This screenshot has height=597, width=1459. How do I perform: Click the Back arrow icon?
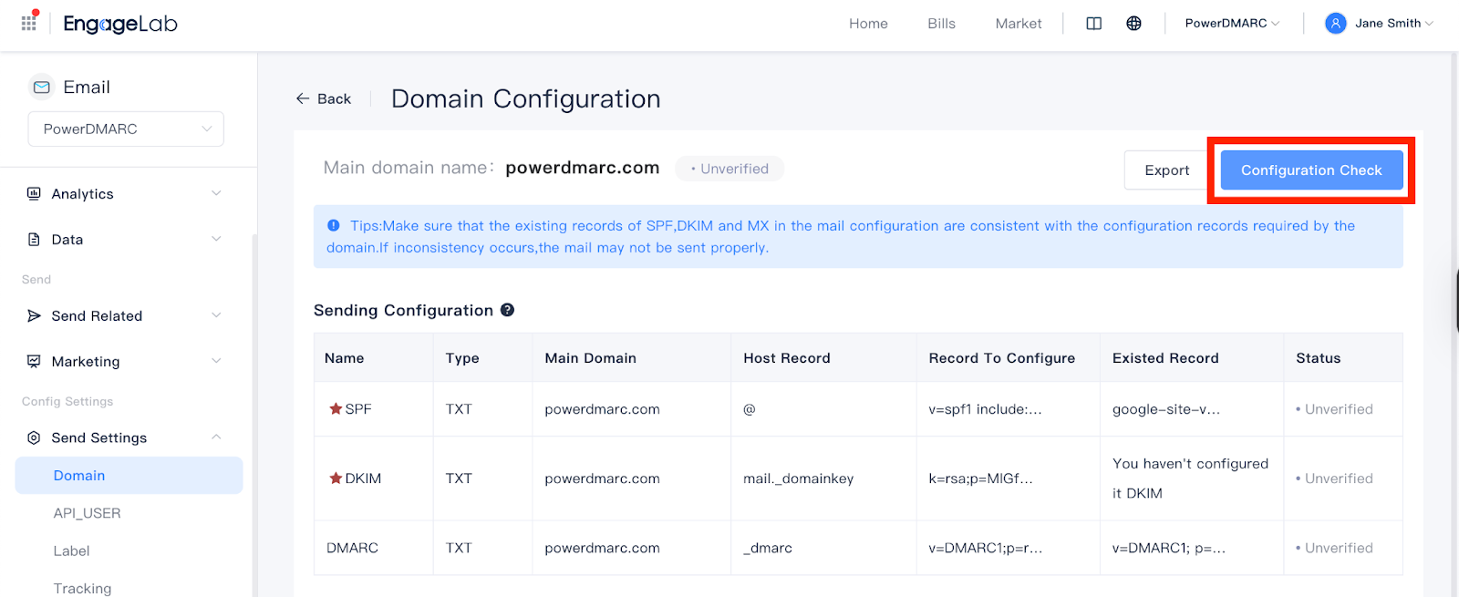point(303,98)
